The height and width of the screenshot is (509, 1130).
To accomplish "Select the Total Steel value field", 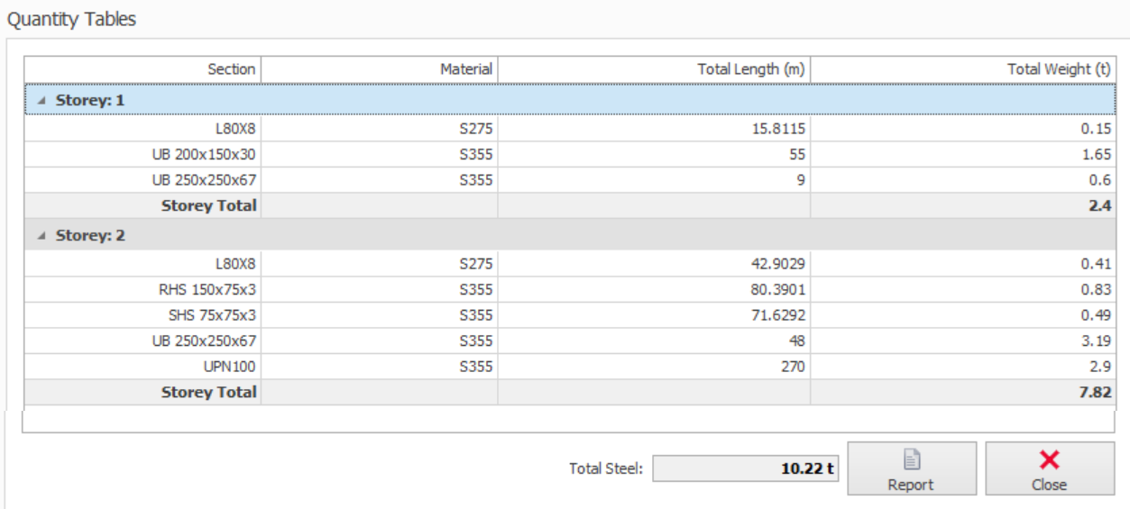I will click(745, 468).
